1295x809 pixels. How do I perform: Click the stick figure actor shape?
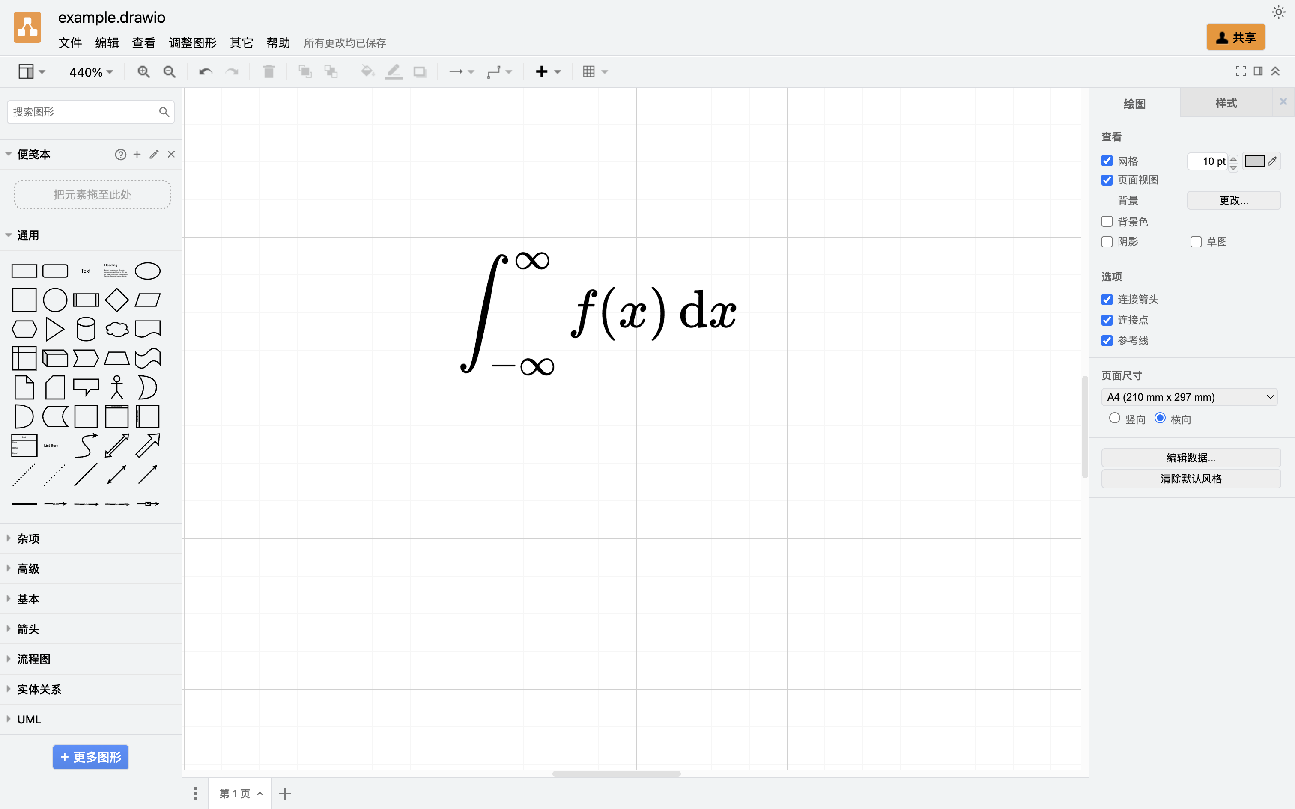click(x=116, y=387)
